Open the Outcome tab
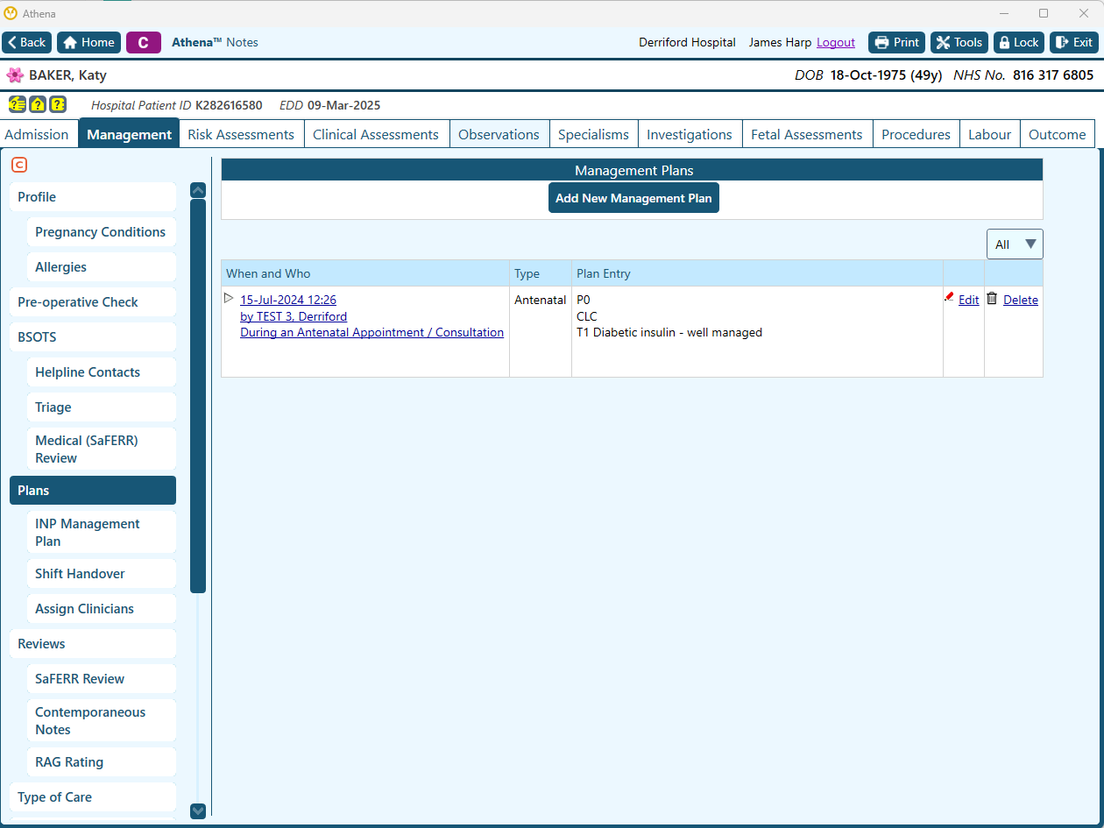The width and height of the screenshot is (1104, 828). 1058,134
